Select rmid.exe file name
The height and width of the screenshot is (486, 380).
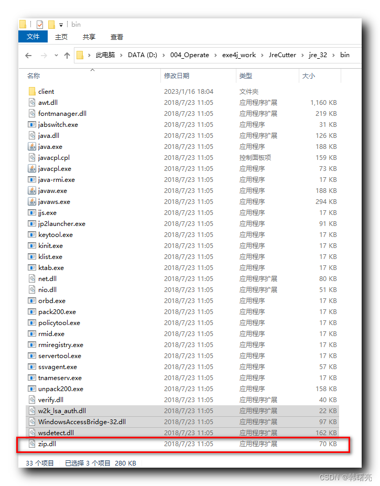pyautogui.click(x=51, y=333)
